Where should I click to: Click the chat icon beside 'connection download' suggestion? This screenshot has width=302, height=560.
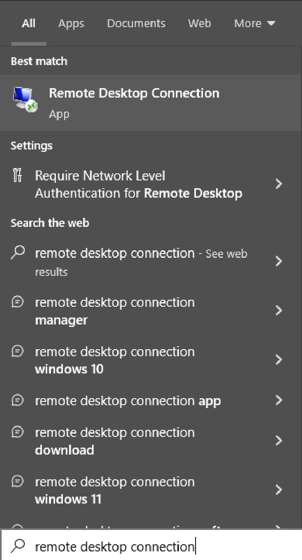(17, 432)
